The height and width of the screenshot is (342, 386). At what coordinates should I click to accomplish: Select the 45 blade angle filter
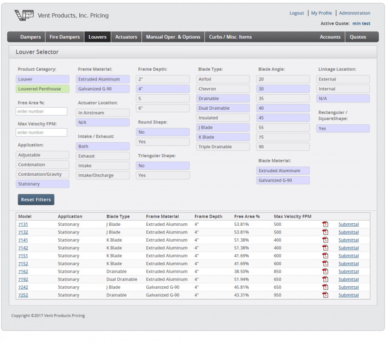pos(283,118)
